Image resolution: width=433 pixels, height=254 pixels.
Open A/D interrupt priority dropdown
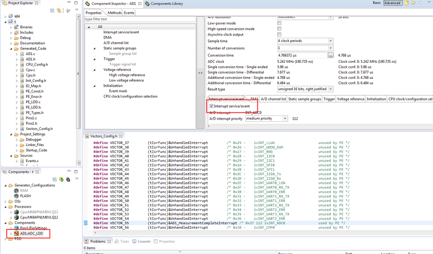coord(285,119)
